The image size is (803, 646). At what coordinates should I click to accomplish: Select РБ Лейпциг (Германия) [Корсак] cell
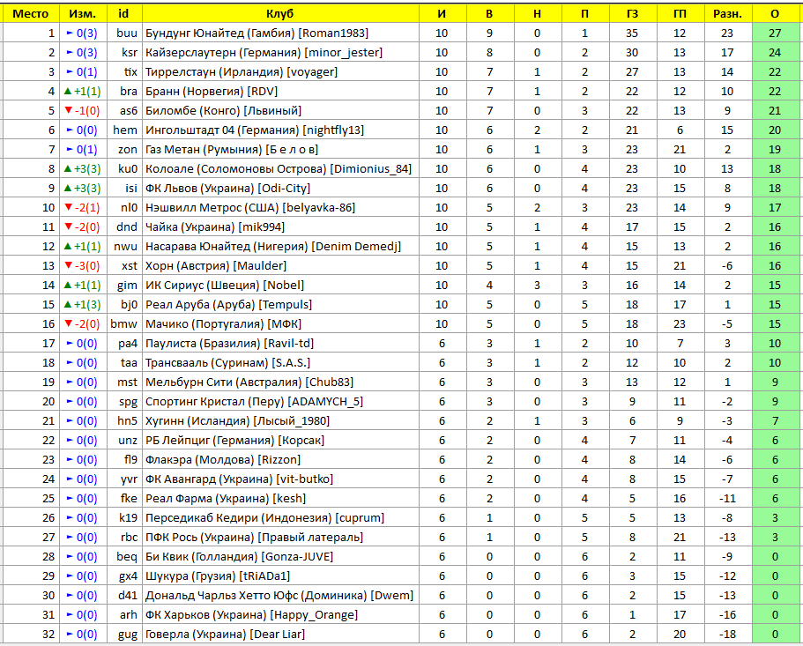click(280, 441)
